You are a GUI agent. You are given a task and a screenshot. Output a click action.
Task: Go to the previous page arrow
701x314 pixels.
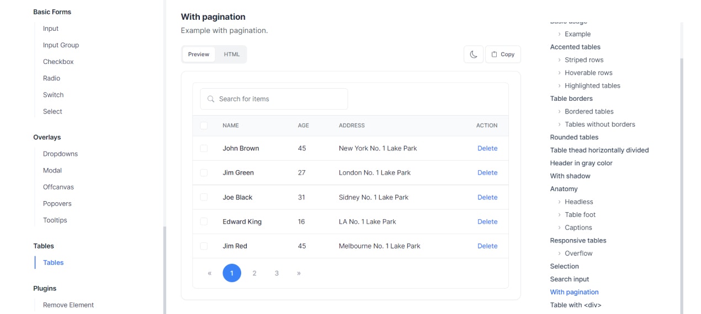(210, 273)
